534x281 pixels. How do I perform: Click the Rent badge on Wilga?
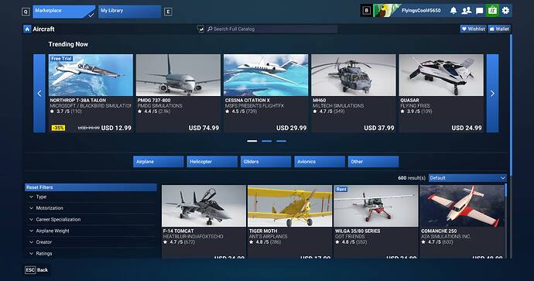pyautogui.click(x=341, y=189)
